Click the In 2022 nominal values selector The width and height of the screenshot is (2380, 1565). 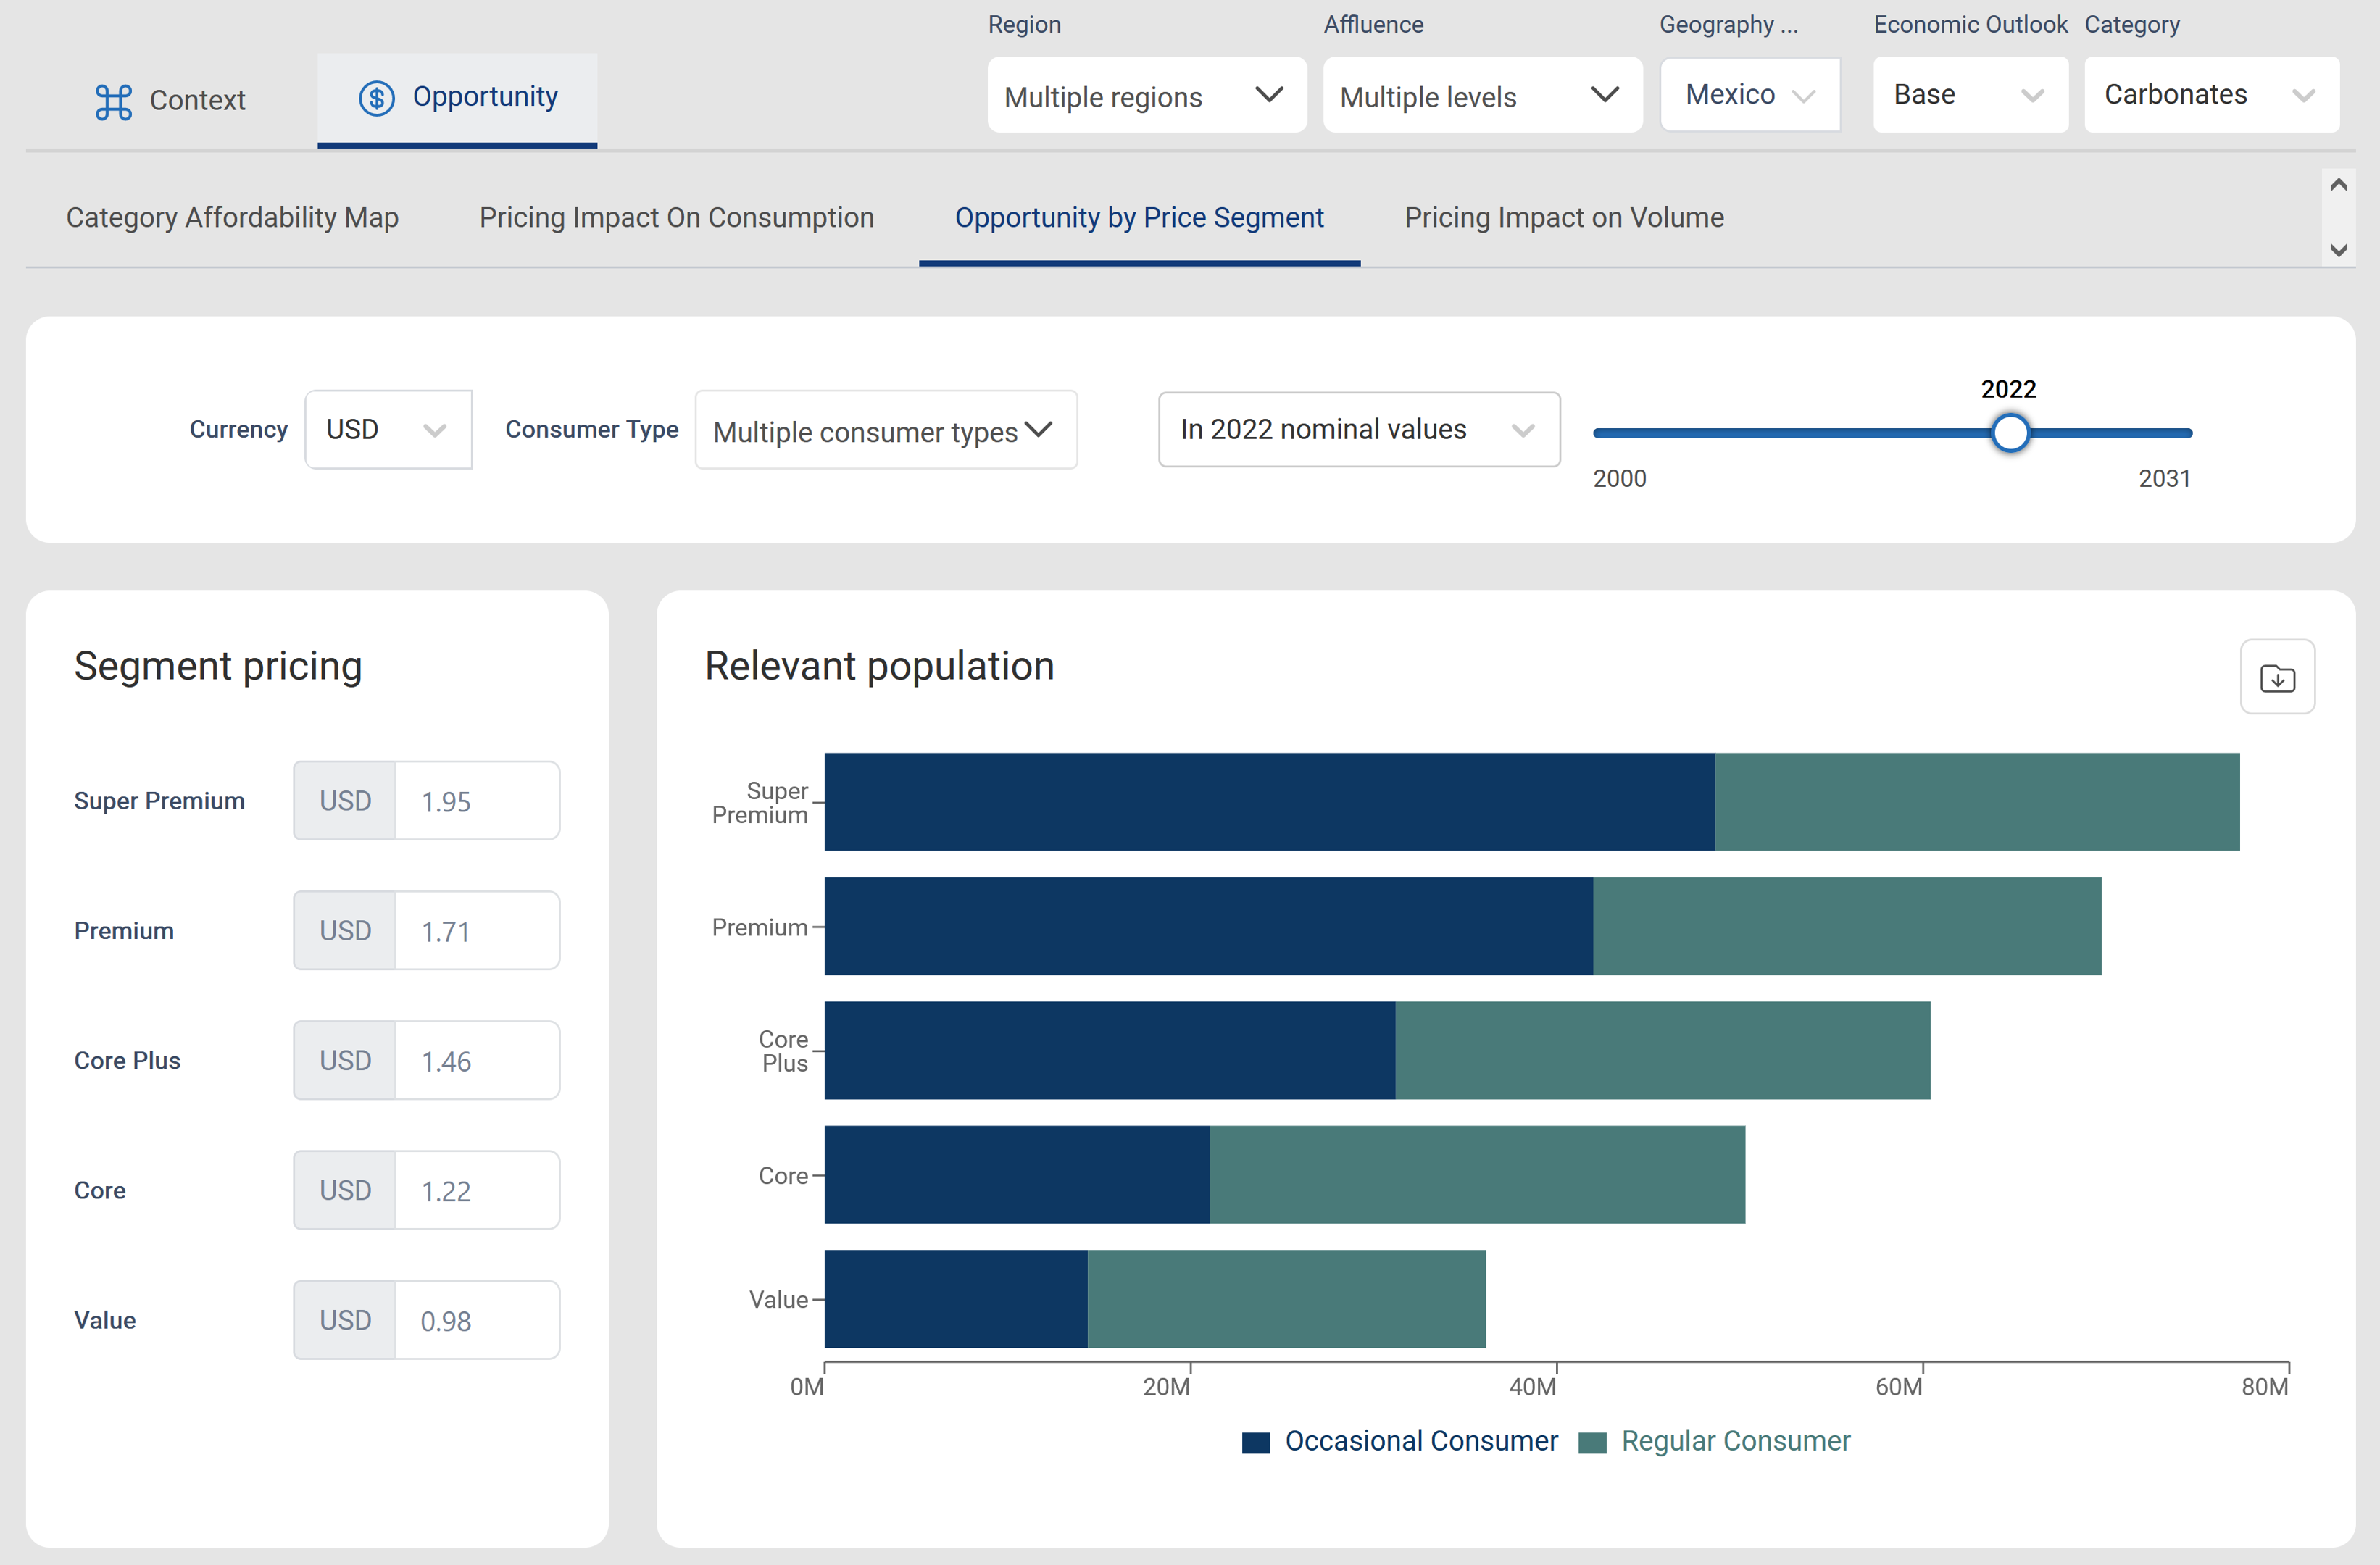pyautogui.click(x=1358, y=429)
